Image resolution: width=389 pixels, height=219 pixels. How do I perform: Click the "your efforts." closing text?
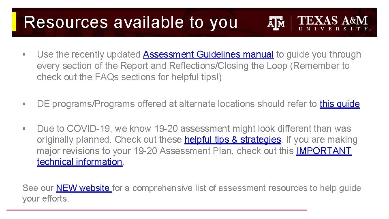click(x=45, y=199)
